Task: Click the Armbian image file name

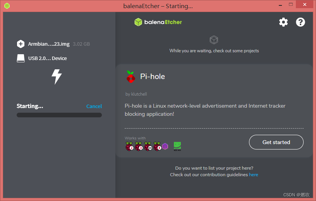Action: (x=49, y=44)
